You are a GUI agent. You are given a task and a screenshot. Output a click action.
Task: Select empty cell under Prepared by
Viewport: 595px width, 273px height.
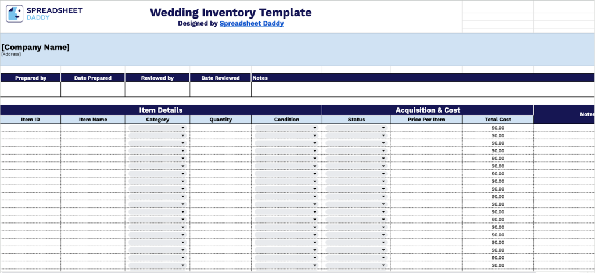tap(30, 89)
